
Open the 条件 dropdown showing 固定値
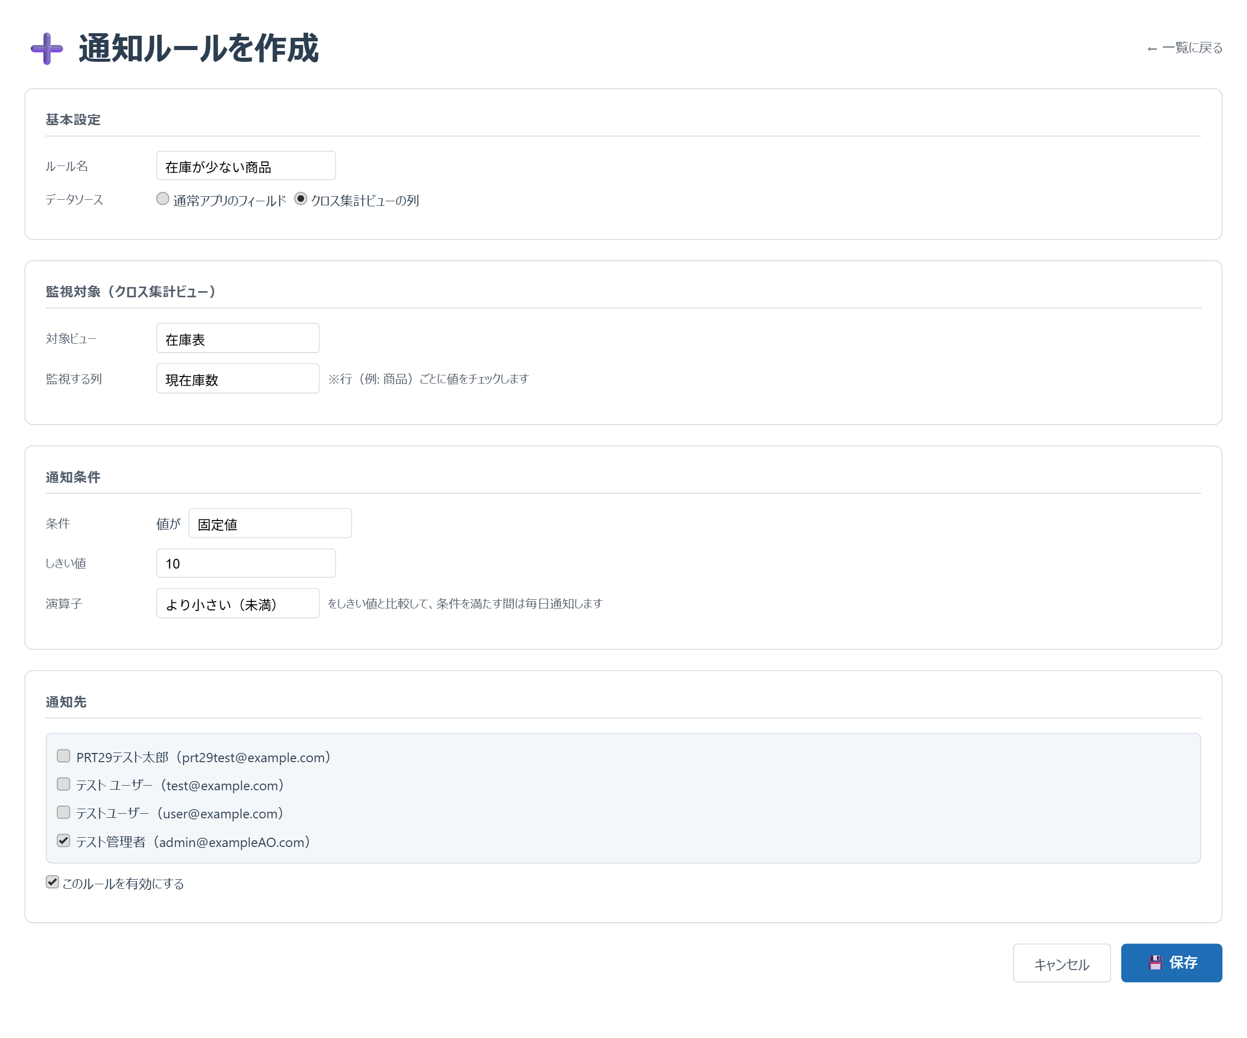[270, 524]
